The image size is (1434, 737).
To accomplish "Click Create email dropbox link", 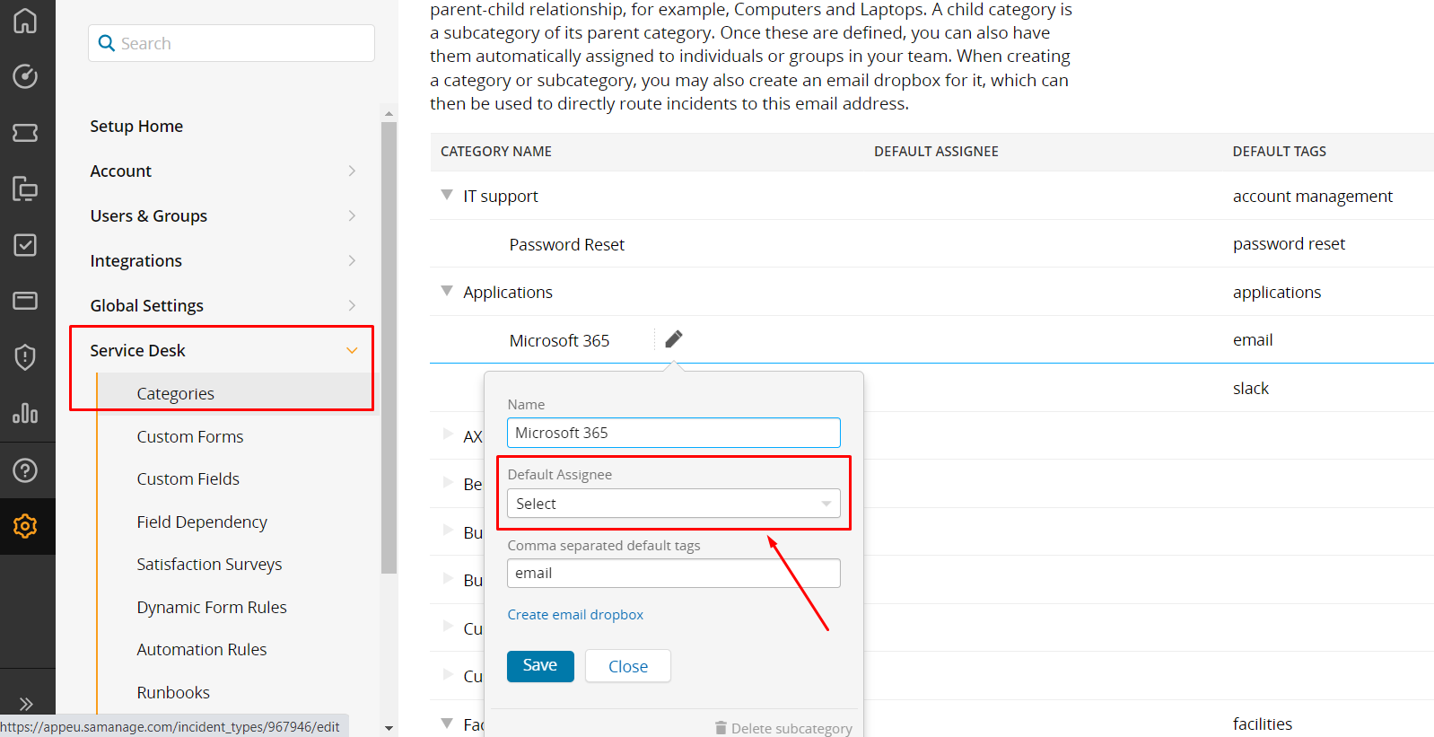I will tap(575, 614).
